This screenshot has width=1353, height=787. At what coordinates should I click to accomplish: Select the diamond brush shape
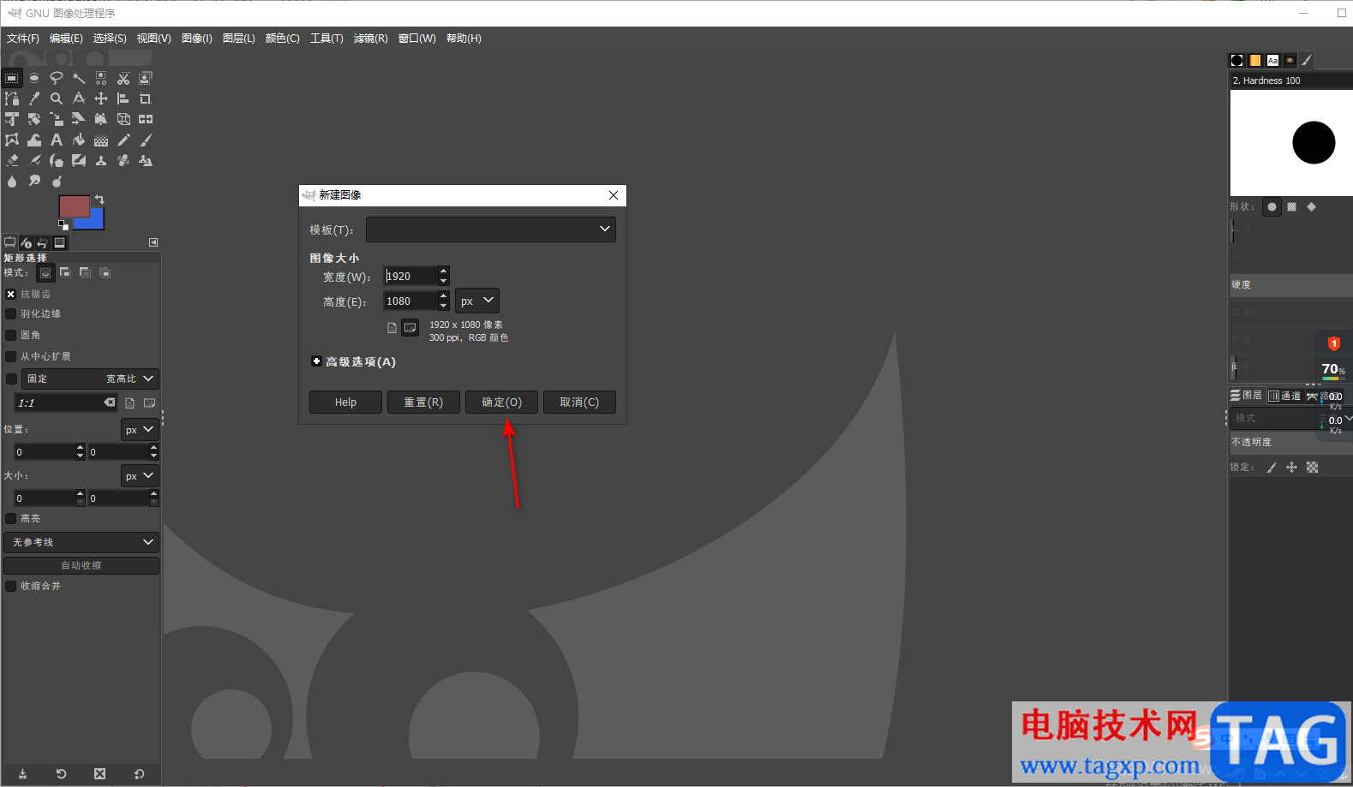click(1311, 206)
